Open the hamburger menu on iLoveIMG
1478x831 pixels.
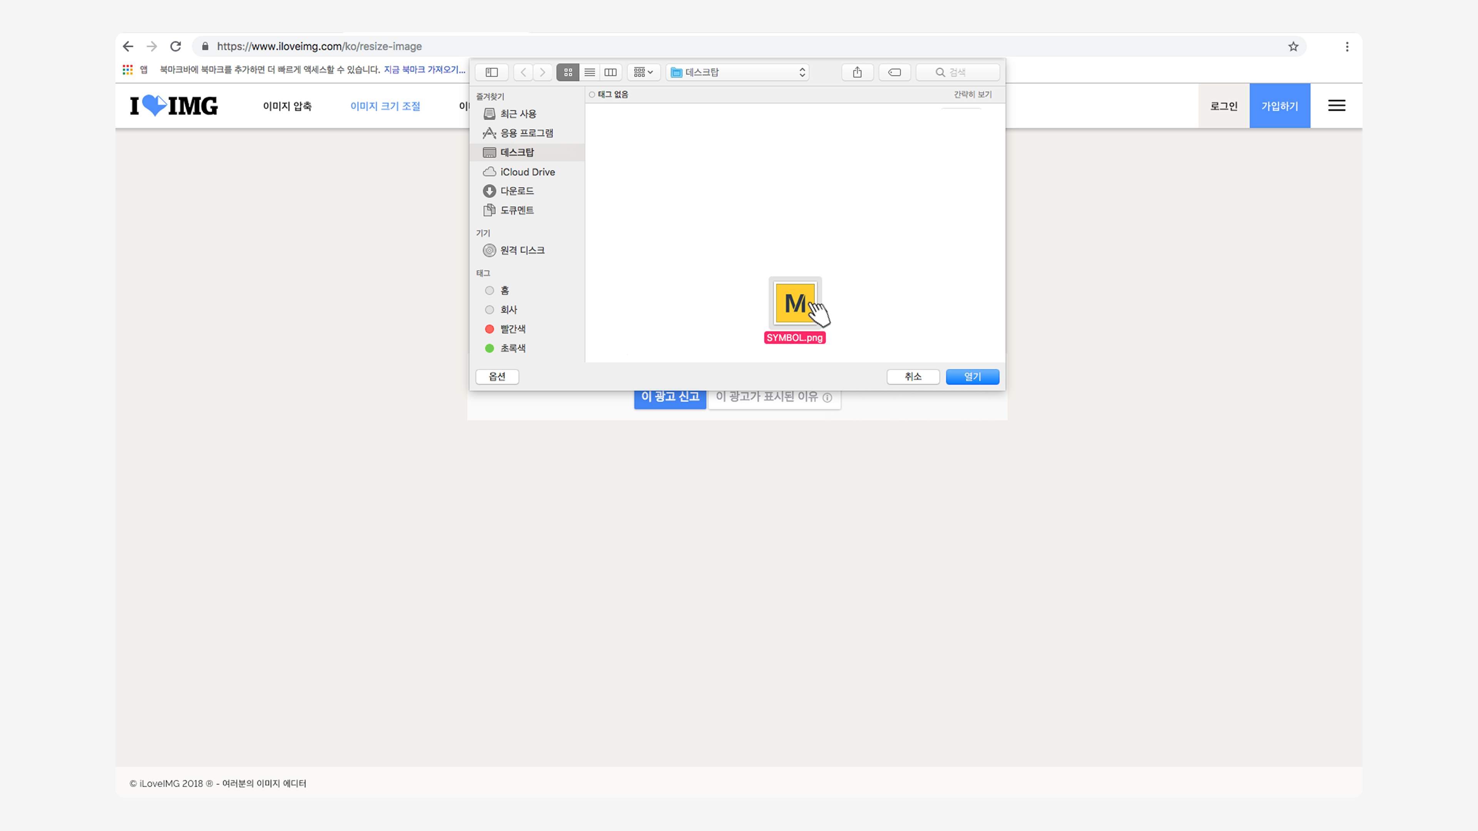(x=1336, y=105)
